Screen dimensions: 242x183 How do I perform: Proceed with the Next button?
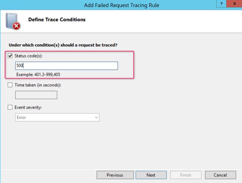[x=151, y=175]
